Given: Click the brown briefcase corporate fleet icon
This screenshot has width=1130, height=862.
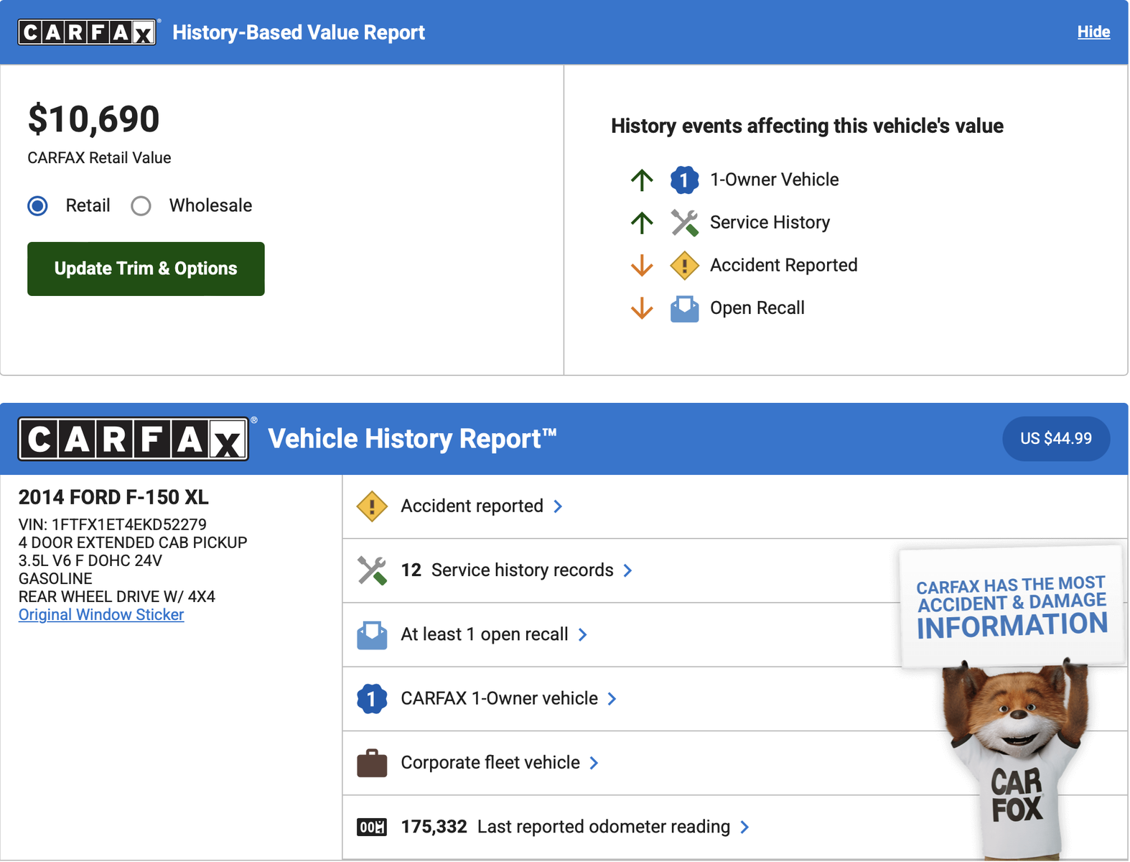Looking at the screenshot, I should click(372, 763).
